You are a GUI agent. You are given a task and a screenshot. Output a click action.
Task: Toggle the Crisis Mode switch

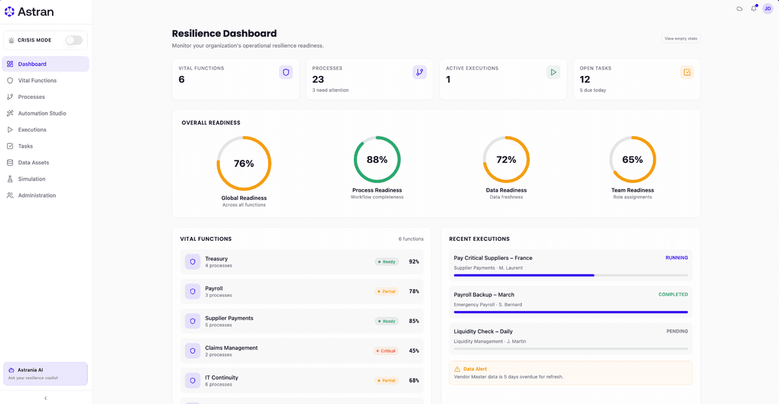[74, 40]
